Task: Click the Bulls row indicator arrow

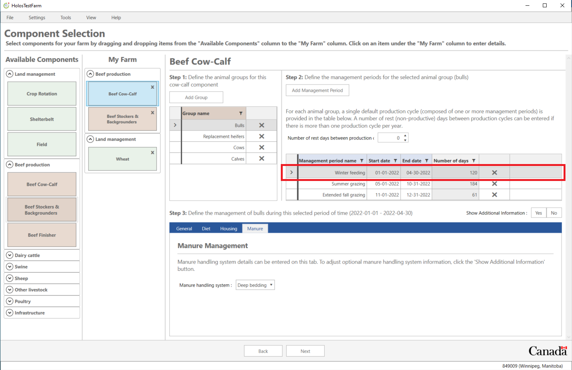Action: point(175,125)
